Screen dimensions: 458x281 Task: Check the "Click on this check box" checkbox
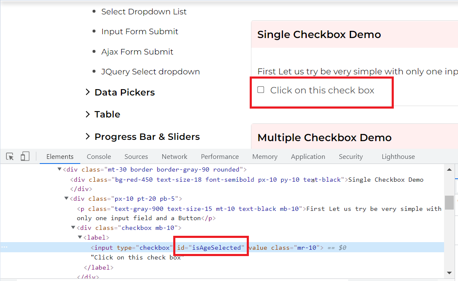[261, 89]
